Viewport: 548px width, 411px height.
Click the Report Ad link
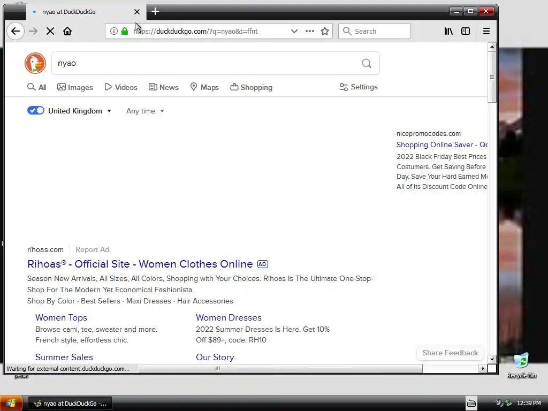(92, 249)
